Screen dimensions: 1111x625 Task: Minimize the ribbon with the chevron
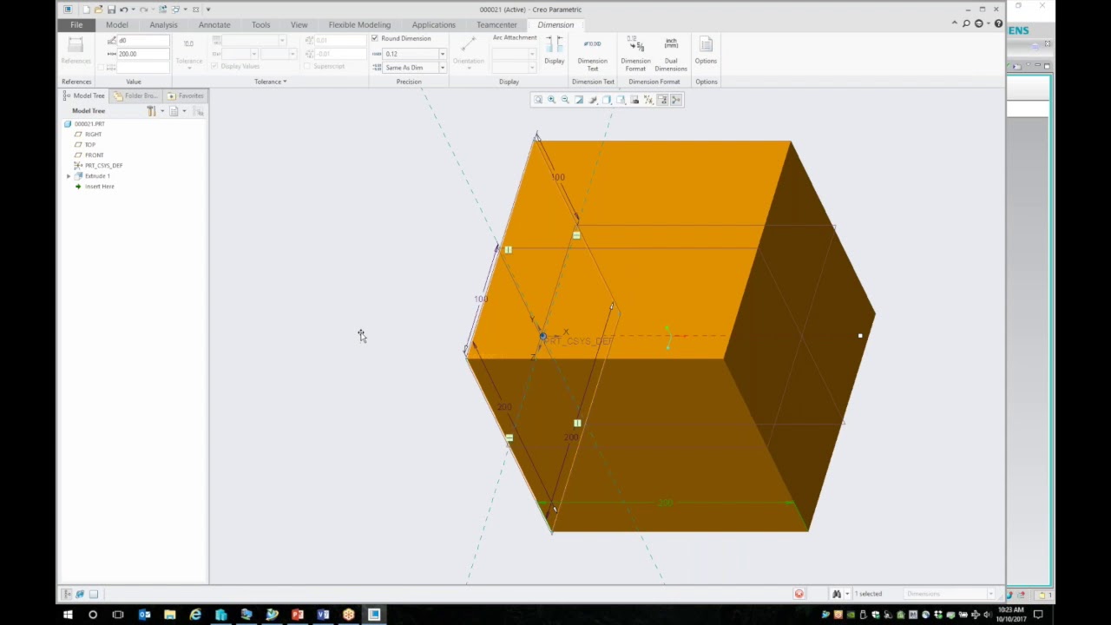point(954,23)
